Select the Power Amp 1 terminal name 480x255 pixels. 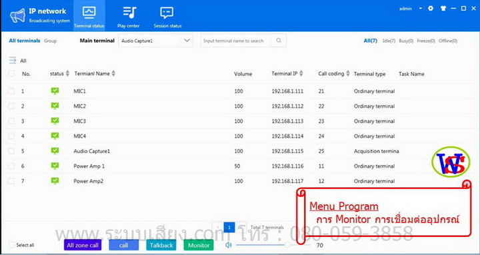[89, 166]
